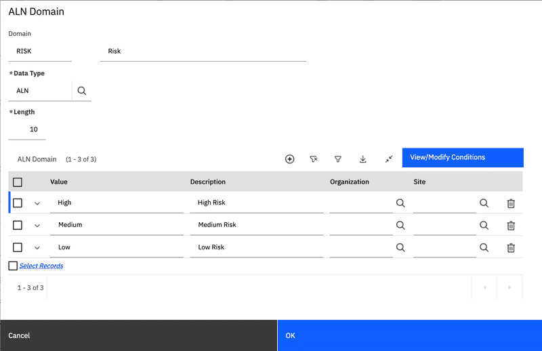Click View/Modify Conditions button
The height and width of the screenshot is (351, 542).
463,157
